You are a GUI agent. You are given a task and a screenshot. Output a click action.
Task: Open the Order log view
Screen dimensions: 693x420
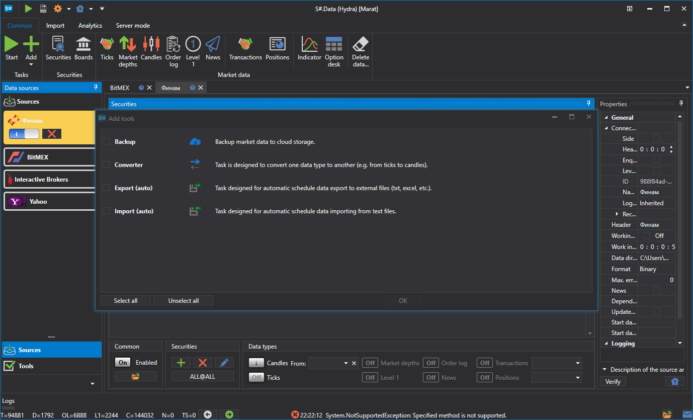(x=174, y=52)
